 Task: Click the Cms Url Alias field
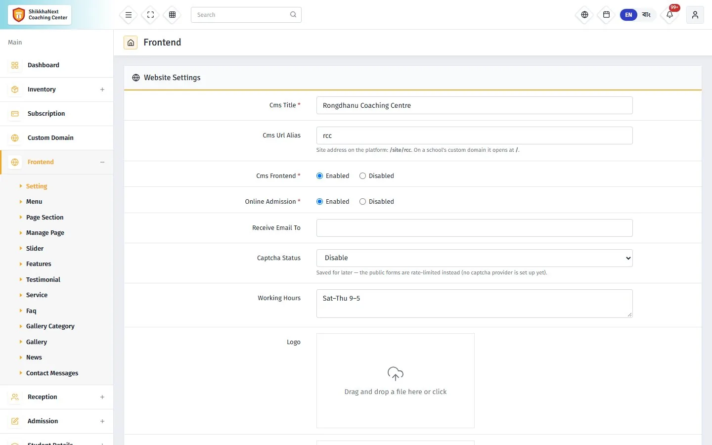click(x=475, y=135)
